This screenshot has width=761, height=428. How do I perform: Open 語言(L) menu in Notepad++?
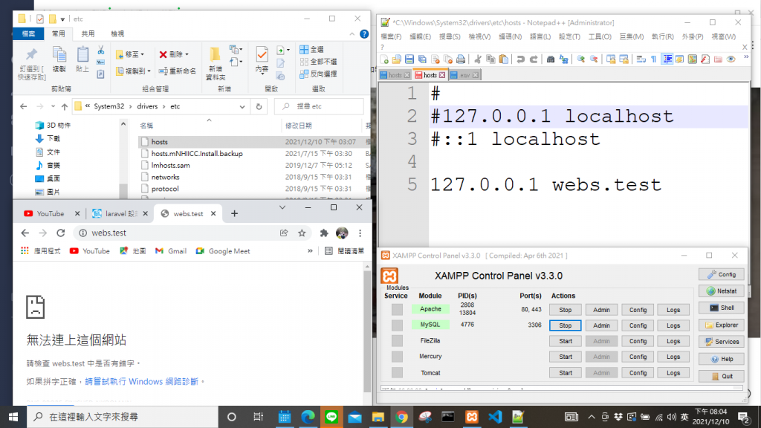[540, 36]
